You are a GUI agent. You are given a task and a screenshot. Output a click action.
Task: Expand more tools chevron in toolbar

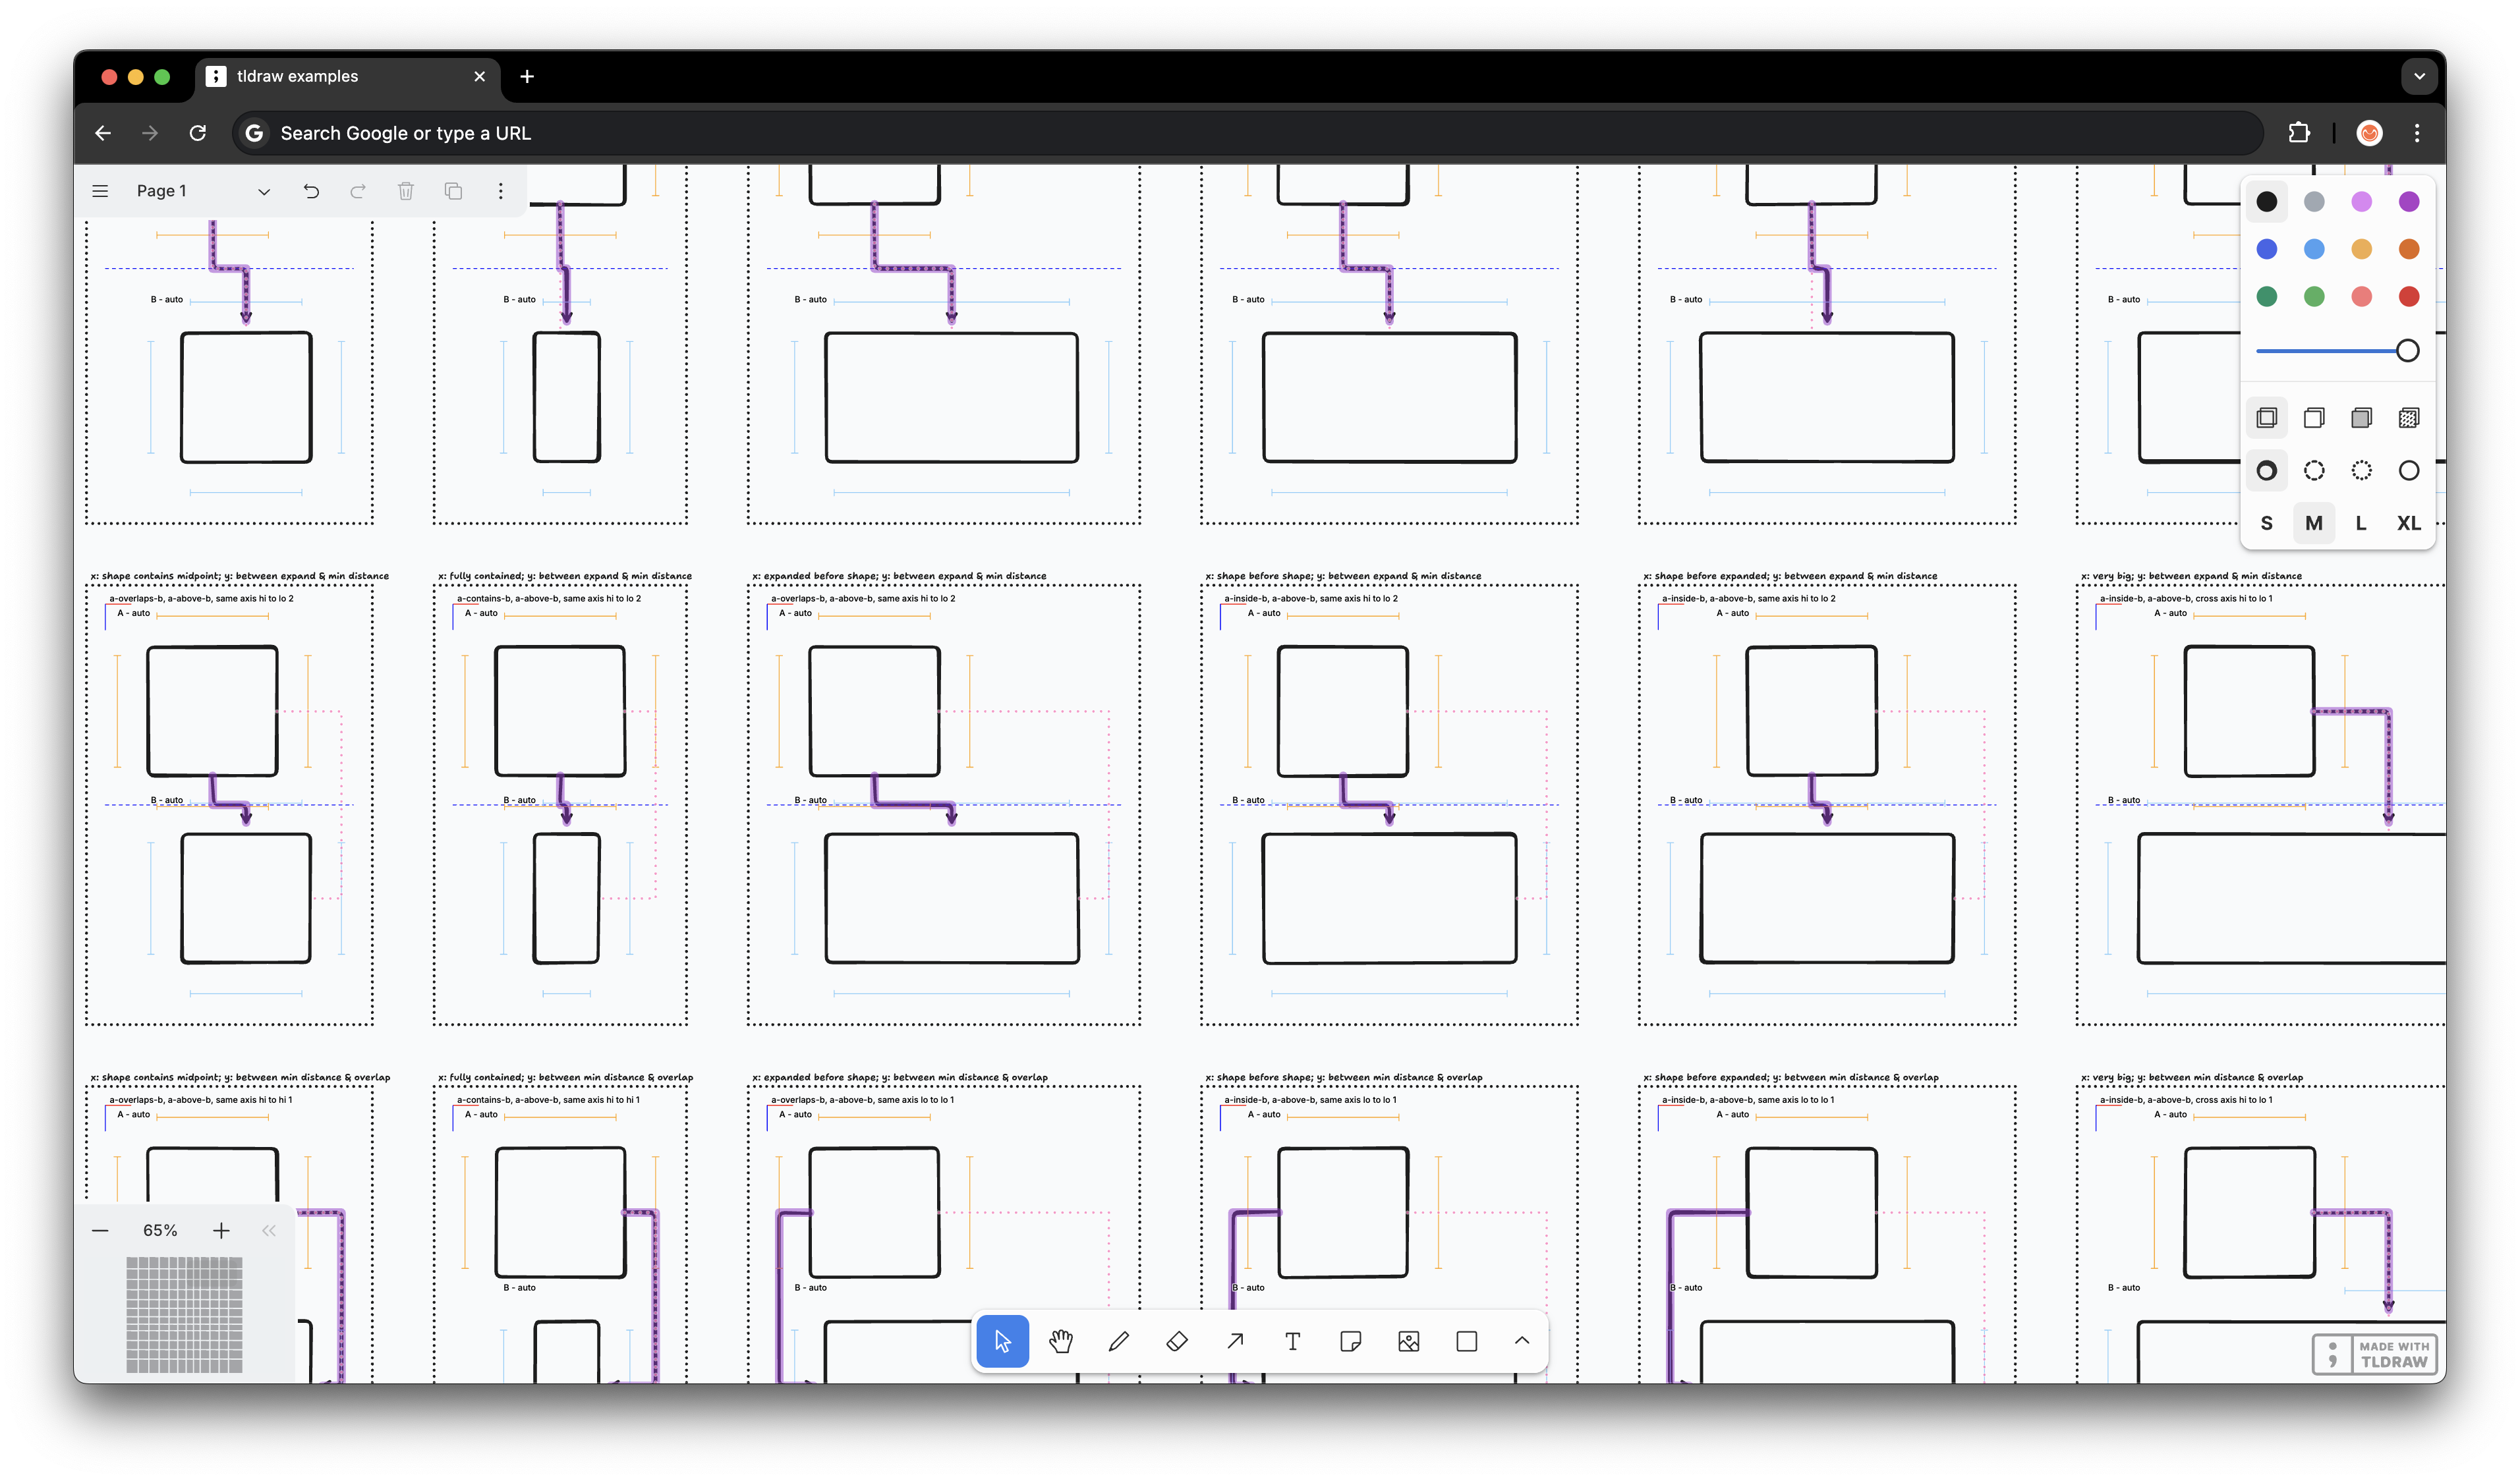coord(1521,1341)
